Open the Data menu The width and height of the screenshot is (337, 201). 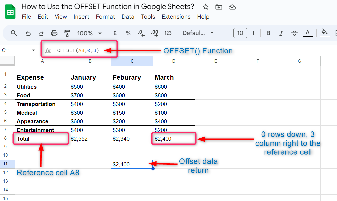(x=128, y=17)
